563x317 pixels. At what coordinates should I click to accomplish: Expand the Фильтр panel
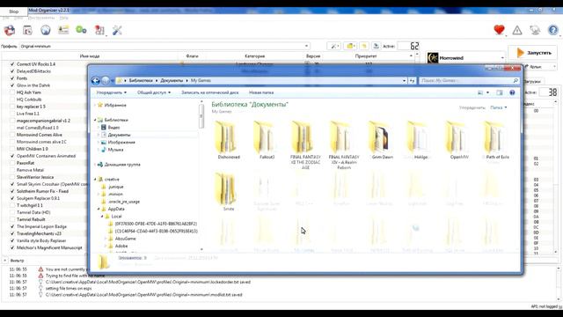point(4,261)
